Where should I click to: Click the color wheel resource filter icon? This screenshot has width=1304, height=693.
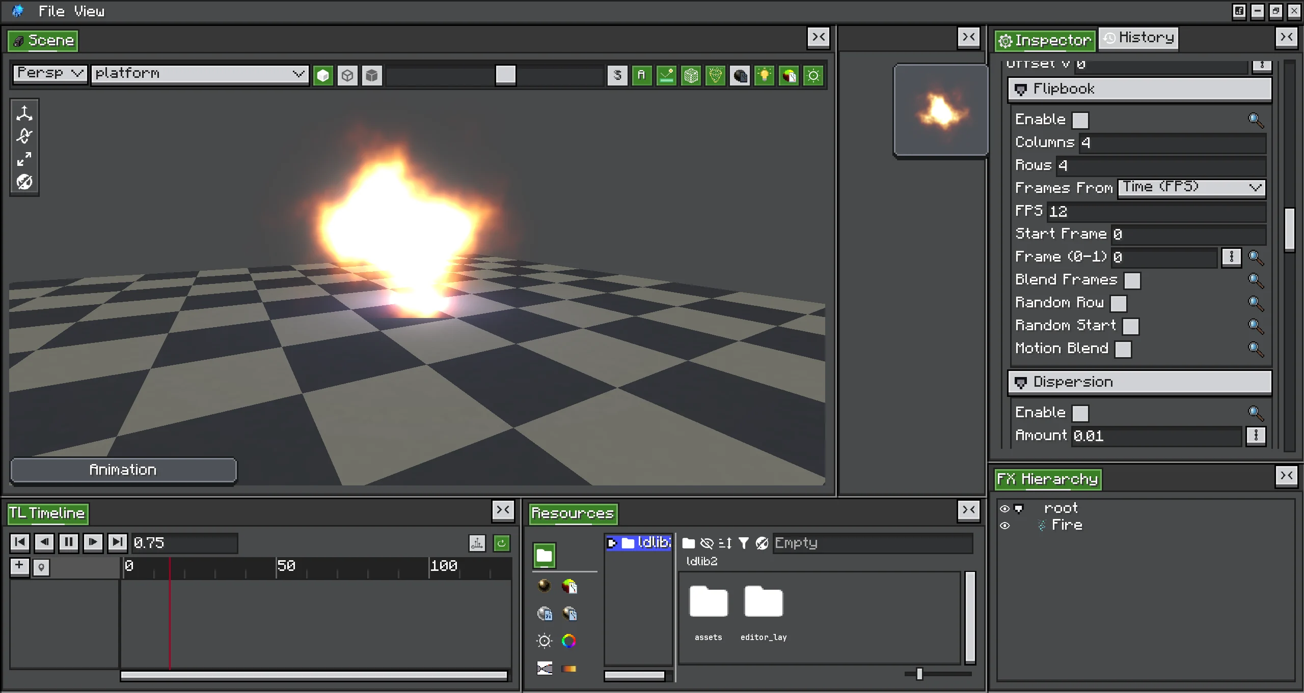point(569,641)
